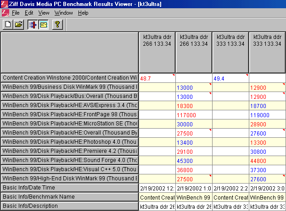Click the 30800 Premiere 4.2 cell
Viewport: 286px width, 211px height.
tap(267, 151)
